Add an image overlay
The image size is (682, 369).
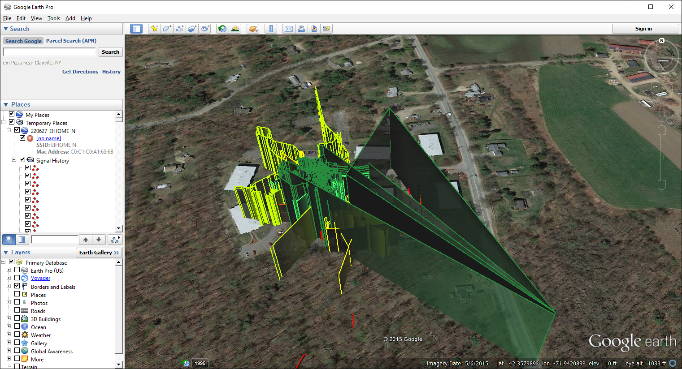[192, 29]
